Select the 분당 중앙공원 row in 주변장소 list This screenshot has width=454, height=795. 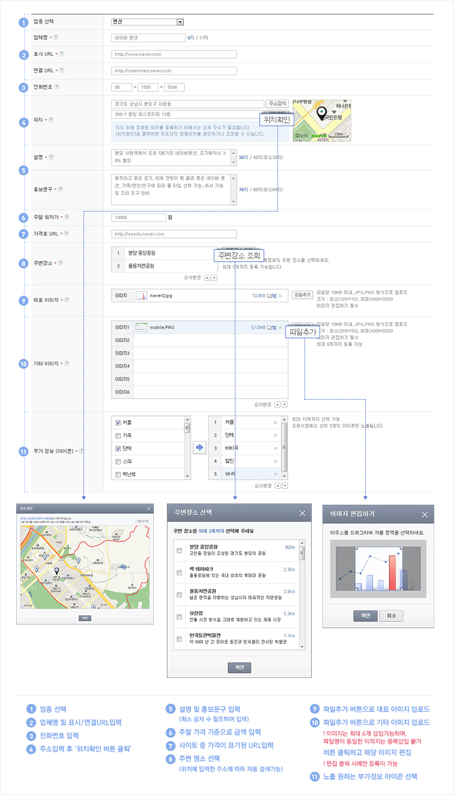coord(164,253)
